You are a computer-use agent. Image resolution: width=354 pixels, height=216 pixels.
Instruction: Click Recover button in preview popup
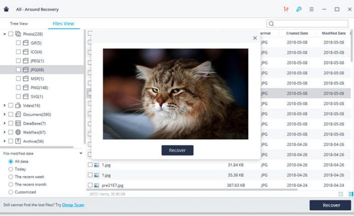177,150
